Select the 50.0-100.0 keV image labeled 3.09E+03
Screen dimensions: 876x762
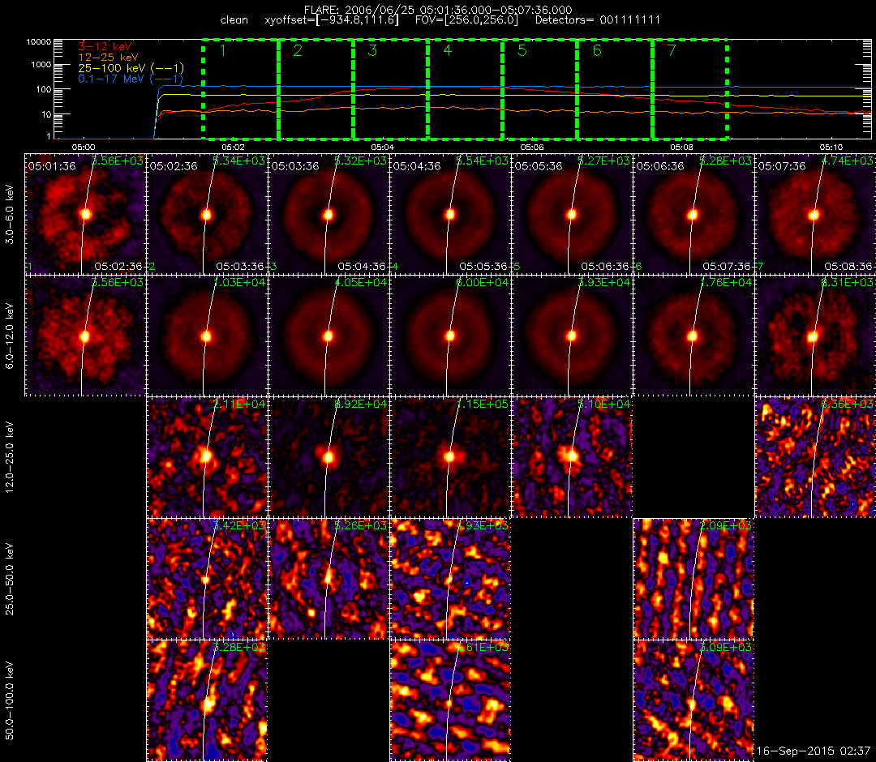click(x=693, y=700)
